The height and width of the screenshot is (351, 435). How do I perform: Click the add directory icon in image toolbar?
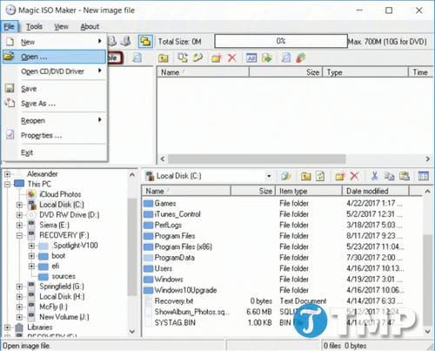pos(197,57)
